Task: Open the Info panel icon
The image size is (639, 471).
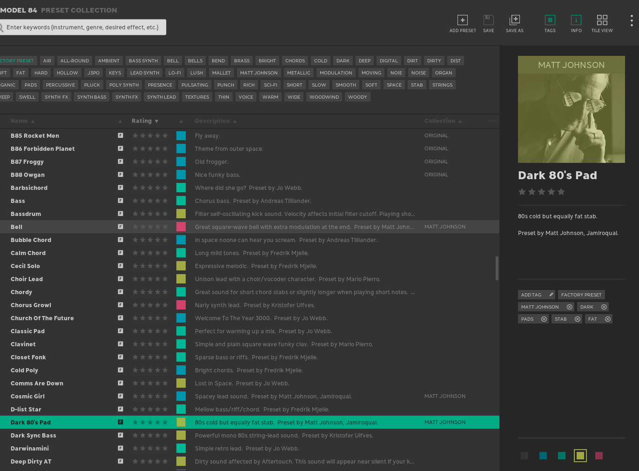Action: (x=576, y=20)
